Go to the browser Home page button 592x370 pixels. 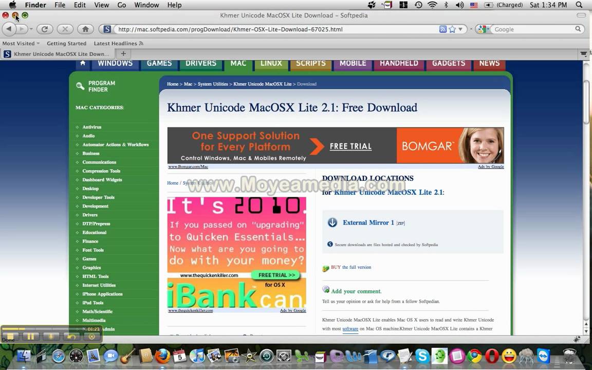tap(85, 29)
